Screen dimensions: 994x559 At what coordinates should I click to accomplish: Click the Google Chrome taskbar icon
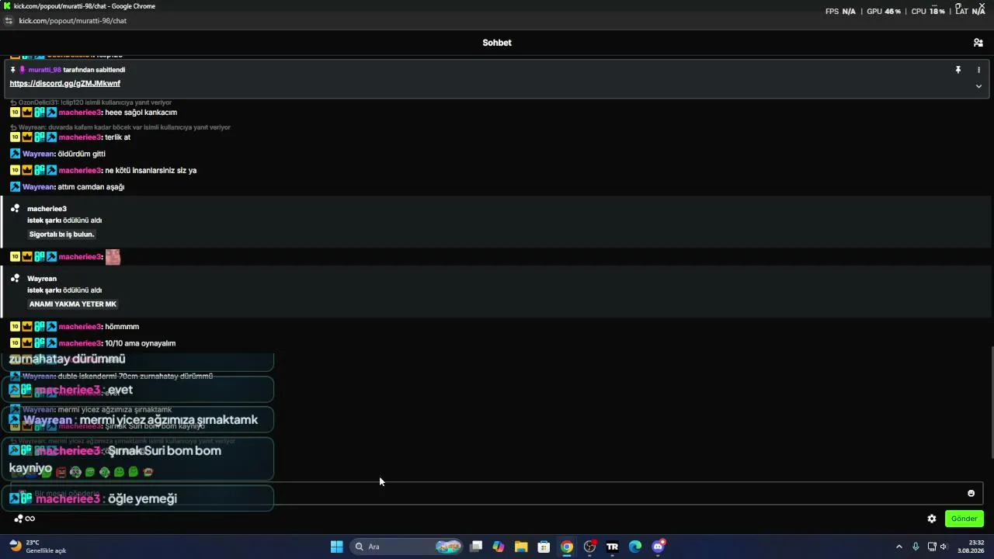pos(567,547)
